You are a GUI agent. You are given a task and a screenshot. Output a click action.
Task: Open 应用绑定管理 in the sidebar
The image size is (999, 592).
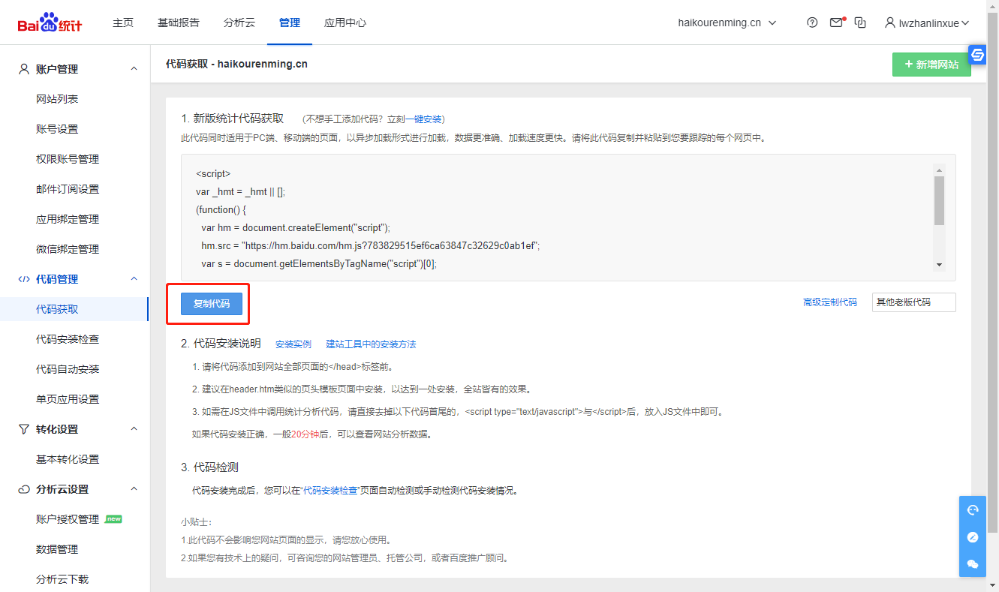coord(68,219)
